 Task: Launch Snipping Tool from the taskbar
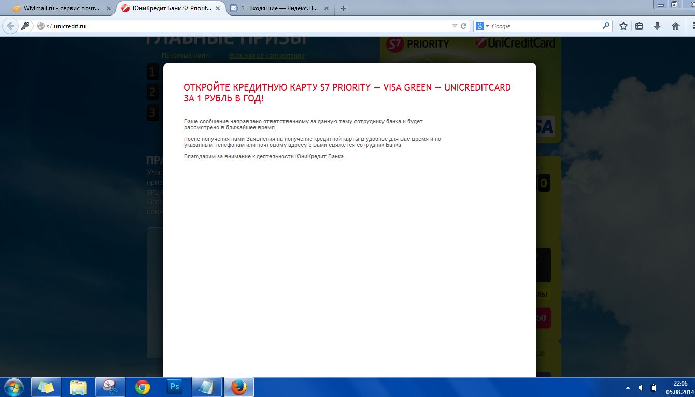pos(110,387)
